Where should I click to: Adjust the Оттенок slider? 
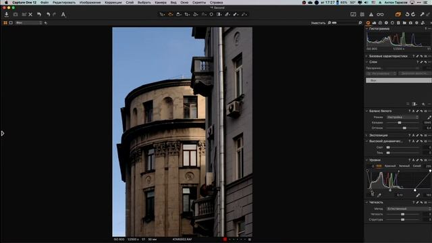[404, 128]
